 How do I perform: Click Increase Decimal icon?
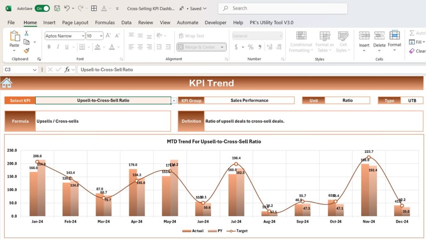coord(270,47)
